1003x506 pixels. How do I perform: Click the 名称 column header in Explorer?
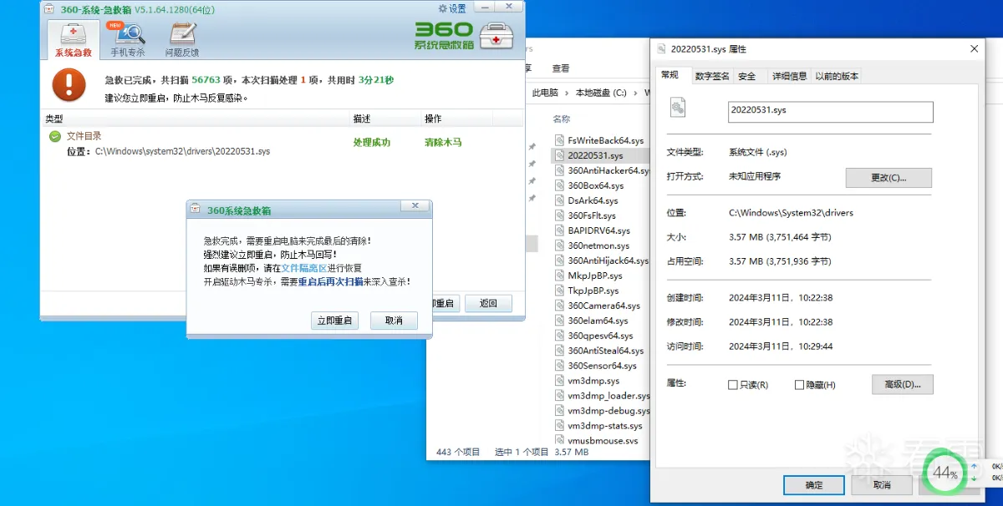click(562, 119)
